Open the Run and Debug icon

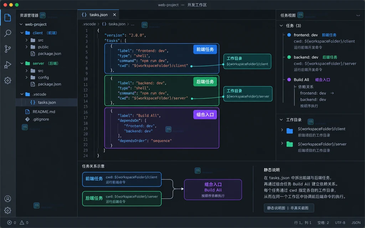tap(8, 65)
